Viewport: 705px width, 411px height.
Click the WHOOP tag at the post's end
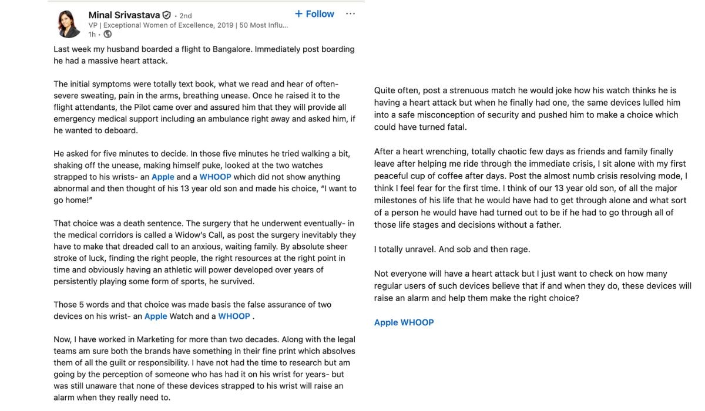coord(417,322)
